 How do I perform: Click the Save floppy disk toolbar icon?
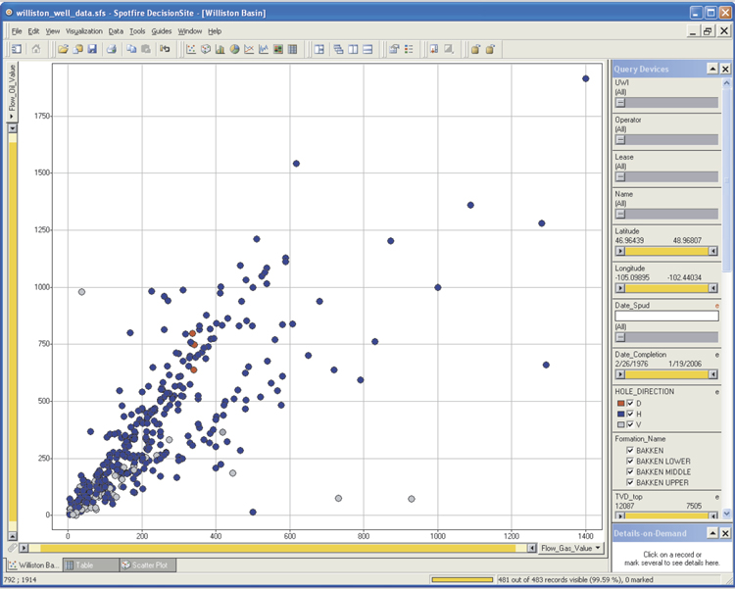tap(92, 49)
